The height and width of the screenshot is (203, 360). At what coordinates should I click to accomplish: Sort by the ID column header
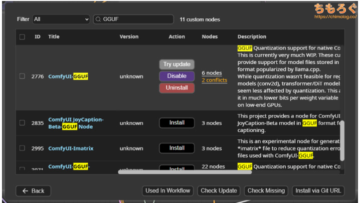coord(38,36)
